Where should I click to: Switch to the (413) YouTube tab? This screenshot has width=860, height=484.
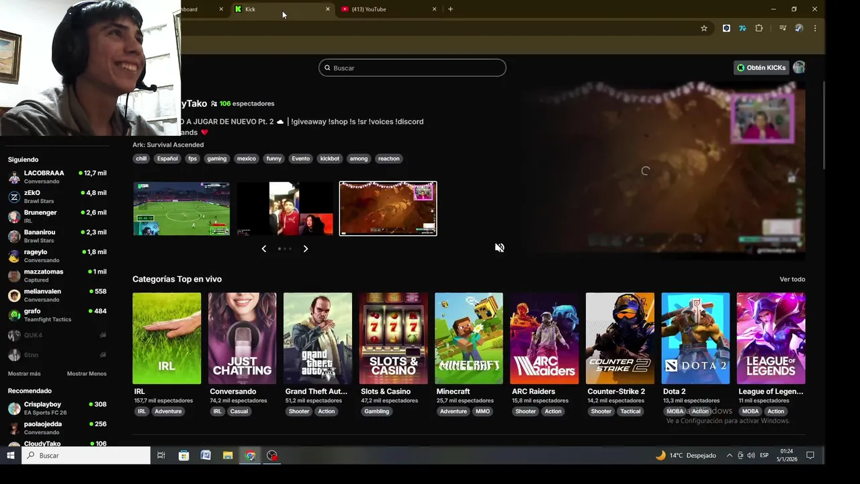click(389, 9)
